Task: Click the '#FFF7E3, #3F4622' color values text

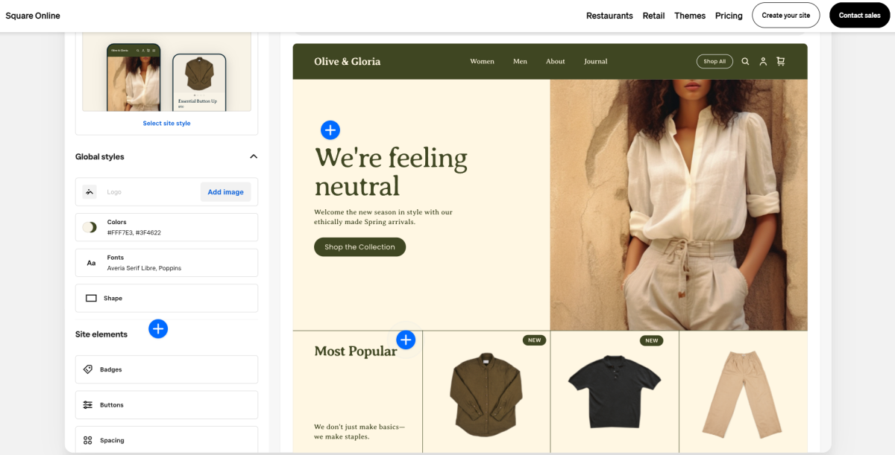Action: click(x=134, y=232)
